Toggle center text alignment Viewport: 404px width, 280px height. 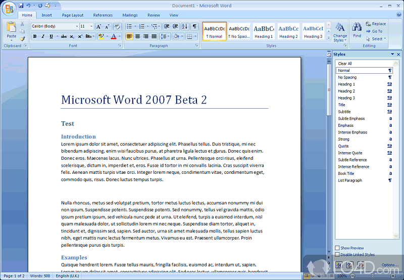pyautogui.click(x=137, y=36)
